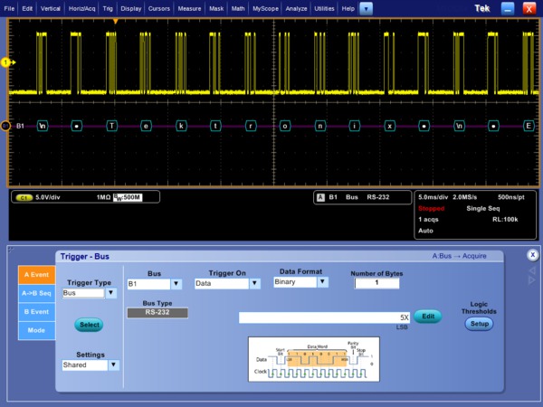Switch to the A Event tab
Viewport: 543px width, 407px height.
(35, 275)
